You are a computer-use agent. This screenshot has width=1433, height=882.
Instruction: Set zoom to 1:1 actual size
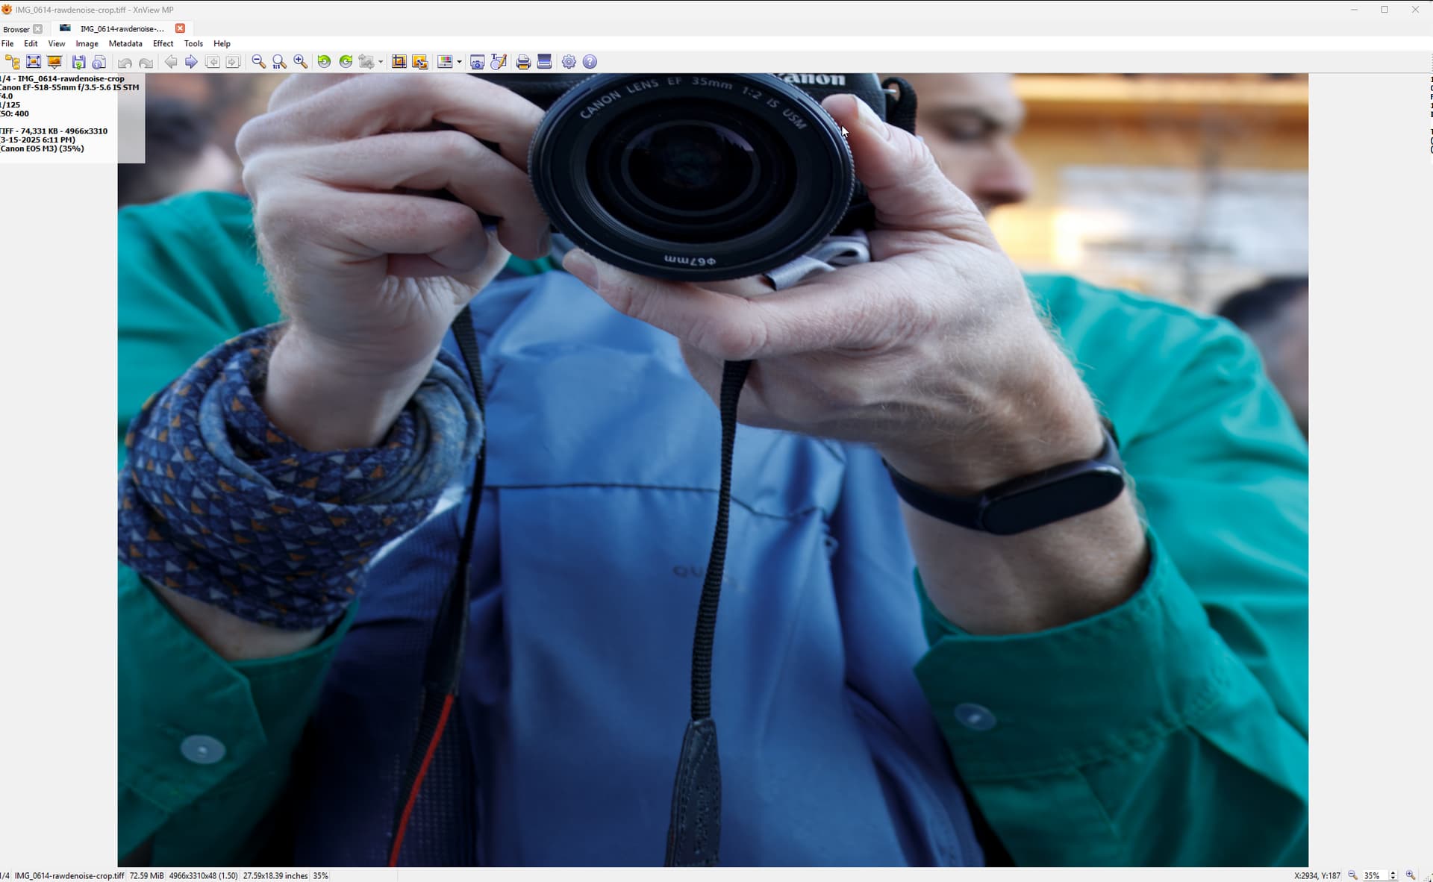coord(279,62)
